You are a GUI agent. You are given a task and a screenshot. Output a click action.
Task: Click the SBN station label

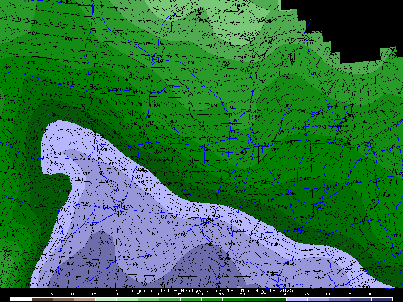click(288, 142)
